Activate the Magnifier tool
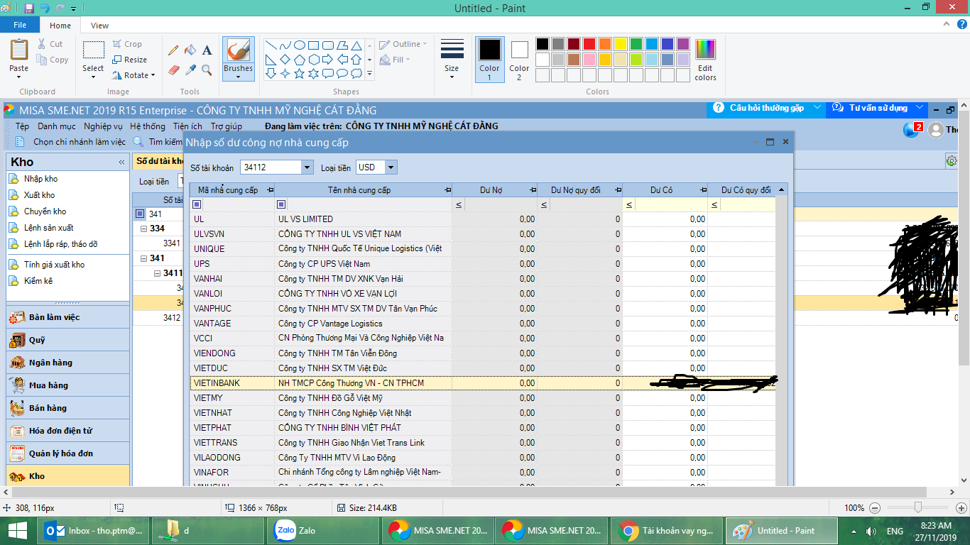Image resolution: width=970 pixels, height=545 pixels. tap(207, 70)
